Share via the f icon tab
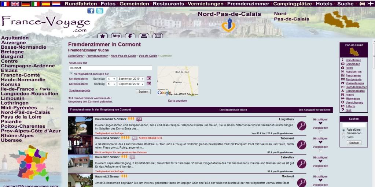The image size is (375, 187). coord(130,36)
